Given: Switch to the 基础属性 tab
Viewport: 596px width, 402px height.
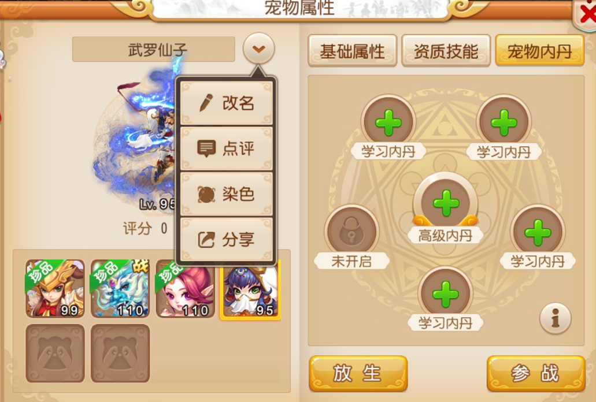Looking at the screenshot, I should (x=353, y=51).
